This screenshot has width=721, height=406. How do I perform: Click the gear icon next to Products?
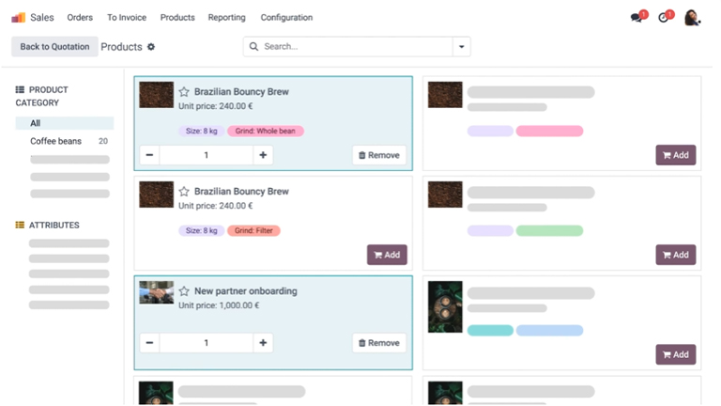coord(151,47)
